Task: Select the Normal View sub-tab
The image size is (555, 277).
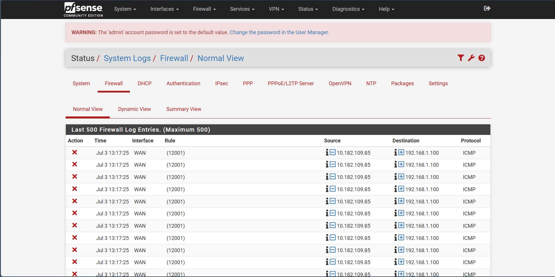Action: pyautogui.click(x=88, y=109)
